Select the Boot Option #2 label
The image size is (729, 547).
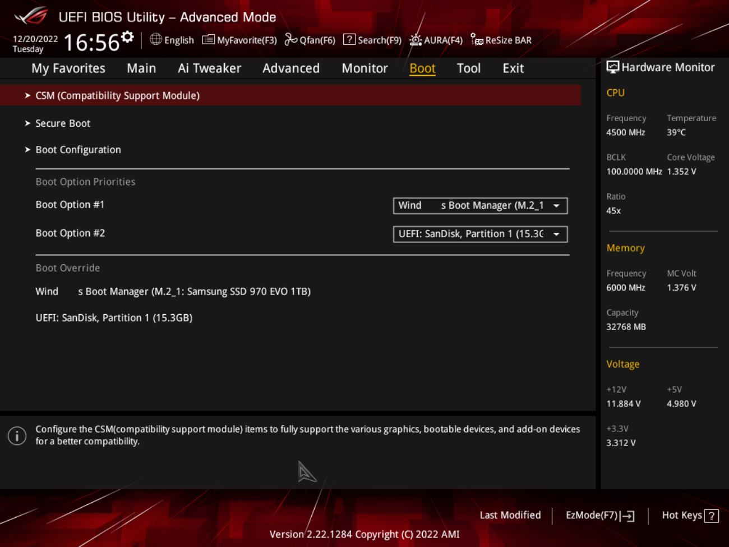coord(70,233)
